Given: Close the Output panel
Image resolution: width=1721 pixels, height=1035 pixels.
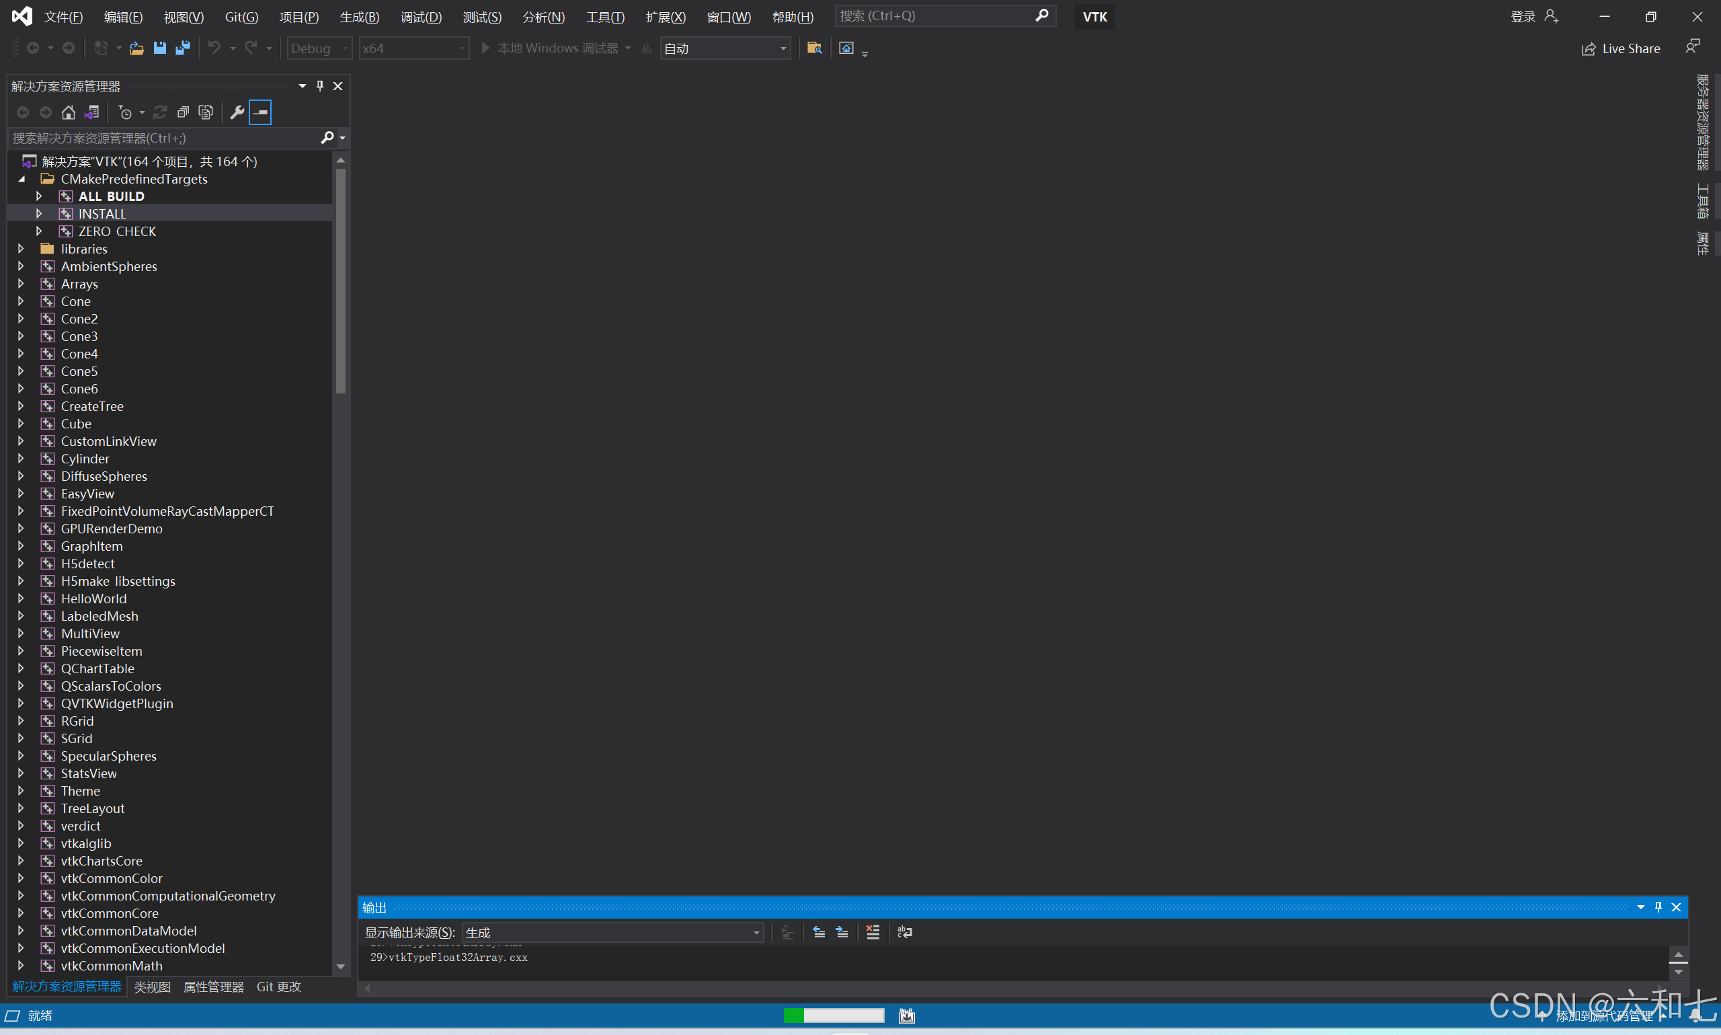Looking at the screenshot, I should [x=1677, y=907].
